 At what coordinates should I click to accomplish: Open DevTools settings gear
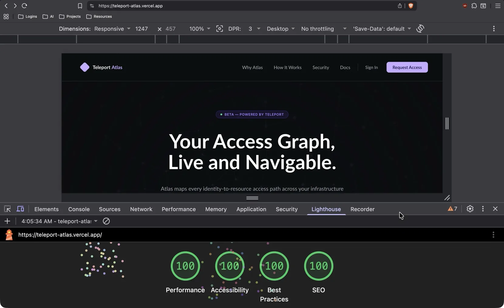coord(470,209)
